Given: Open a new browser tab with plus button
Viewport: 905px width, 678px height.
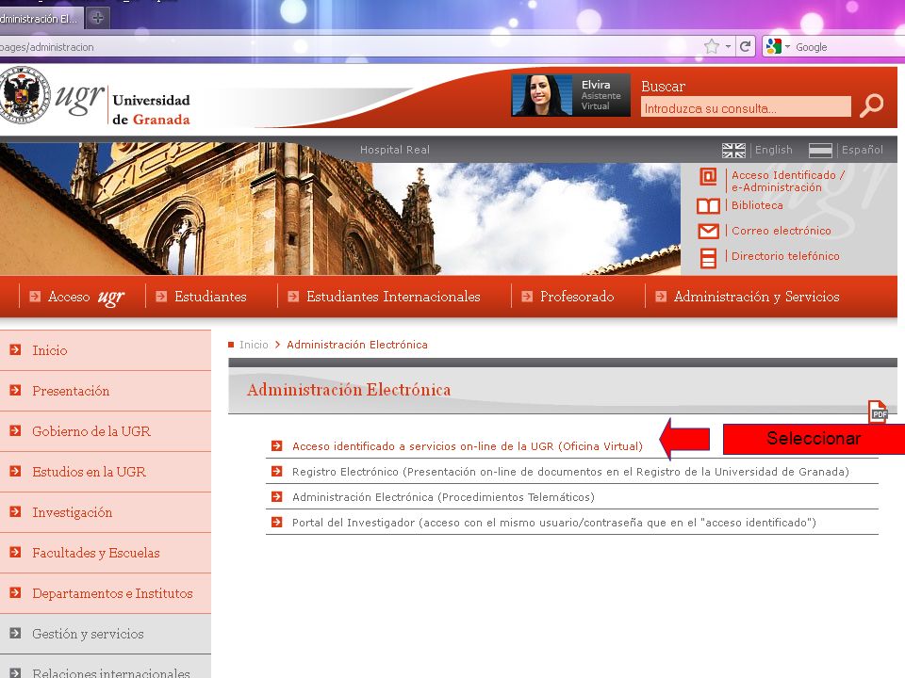Looking at the screenshot, I should click(x=97, y=18).
